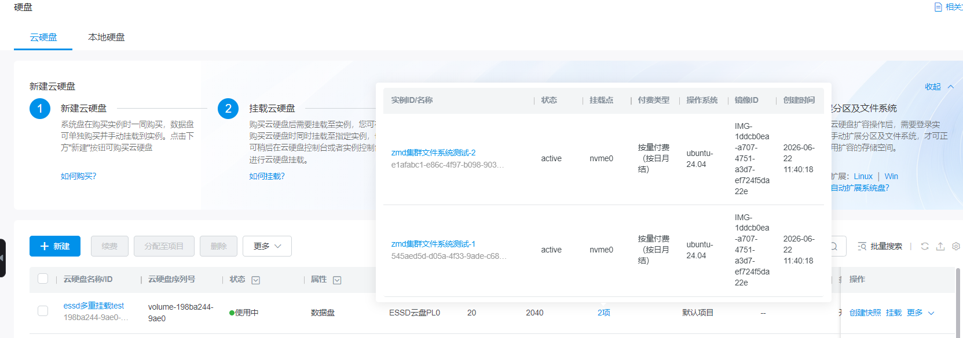Click the 实例ID/名称 column header in popup

[x=412, y=100]
